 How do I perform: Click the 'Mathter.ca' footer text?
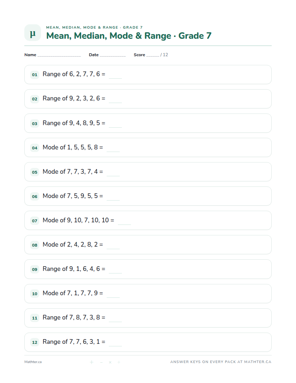[x=33, y=362]
